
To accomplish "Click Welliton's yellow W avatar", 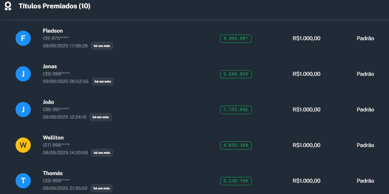I will coord(23,145).
